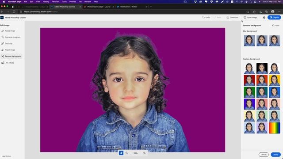Open Wi-Fi status menu icon
Image resolution: width=283 pixels, height=159 pixels.
point(241,2)
